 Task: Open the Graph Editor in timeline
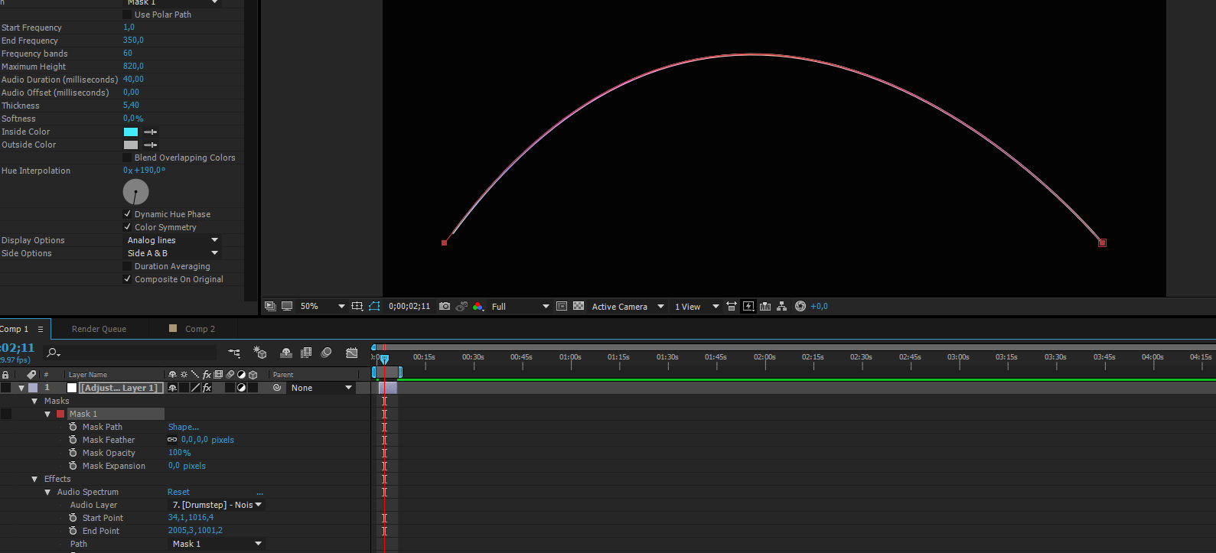click(x=351, y=353)
